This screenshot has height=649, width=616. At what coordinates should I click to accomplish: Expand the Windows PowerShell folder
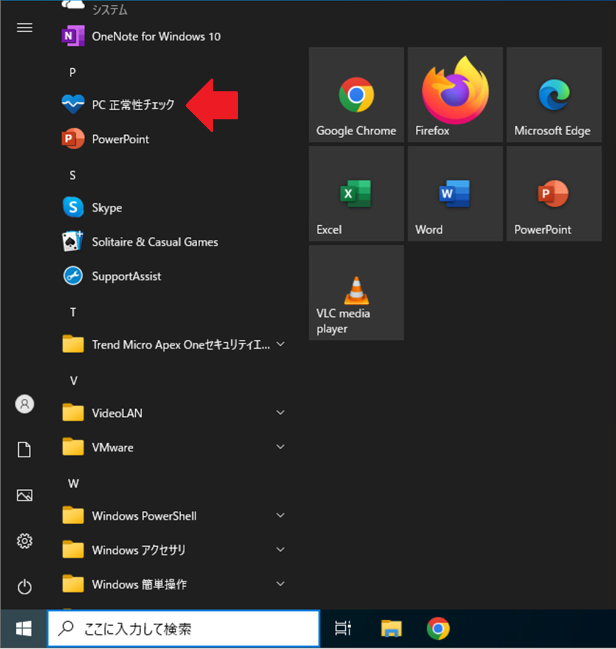click(281, 516)
